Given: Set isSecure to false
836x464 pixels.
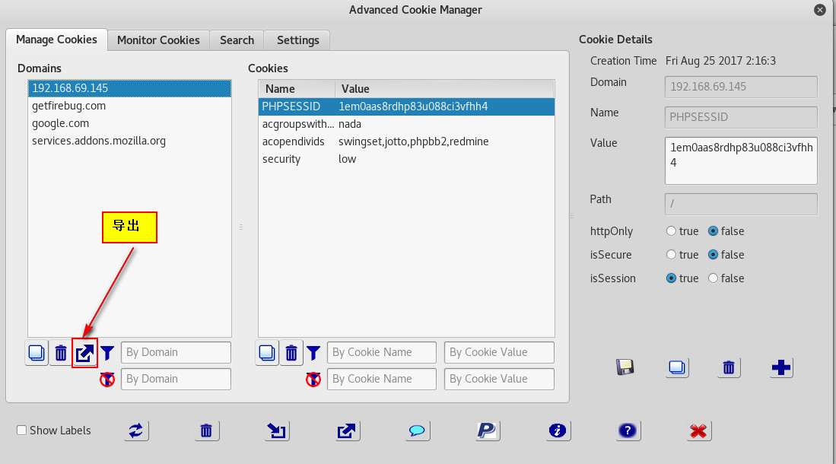Looking at the screenshot, I should pyautogui.click(x=713, y=254).
